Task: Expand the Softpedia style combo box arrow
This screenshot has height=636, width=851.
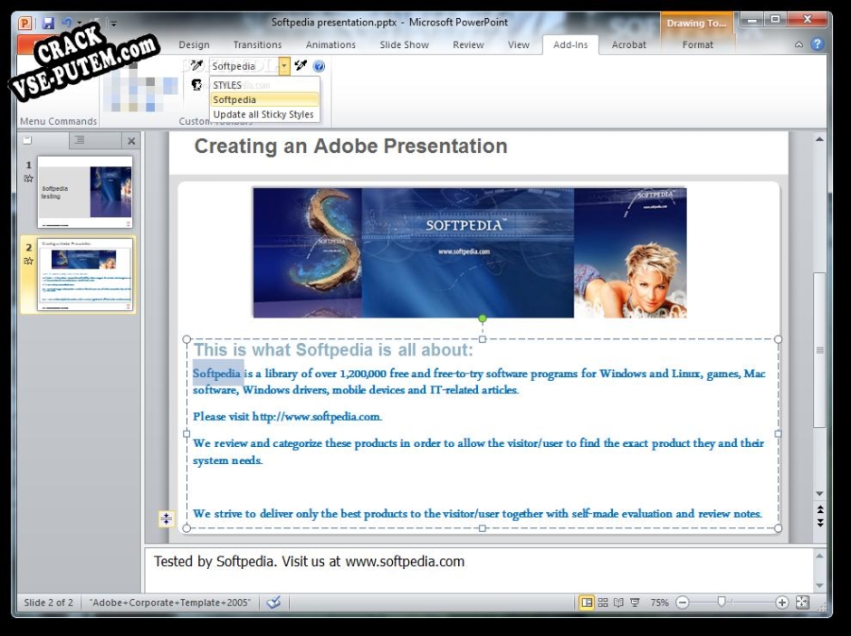Action: pos(284,66)
